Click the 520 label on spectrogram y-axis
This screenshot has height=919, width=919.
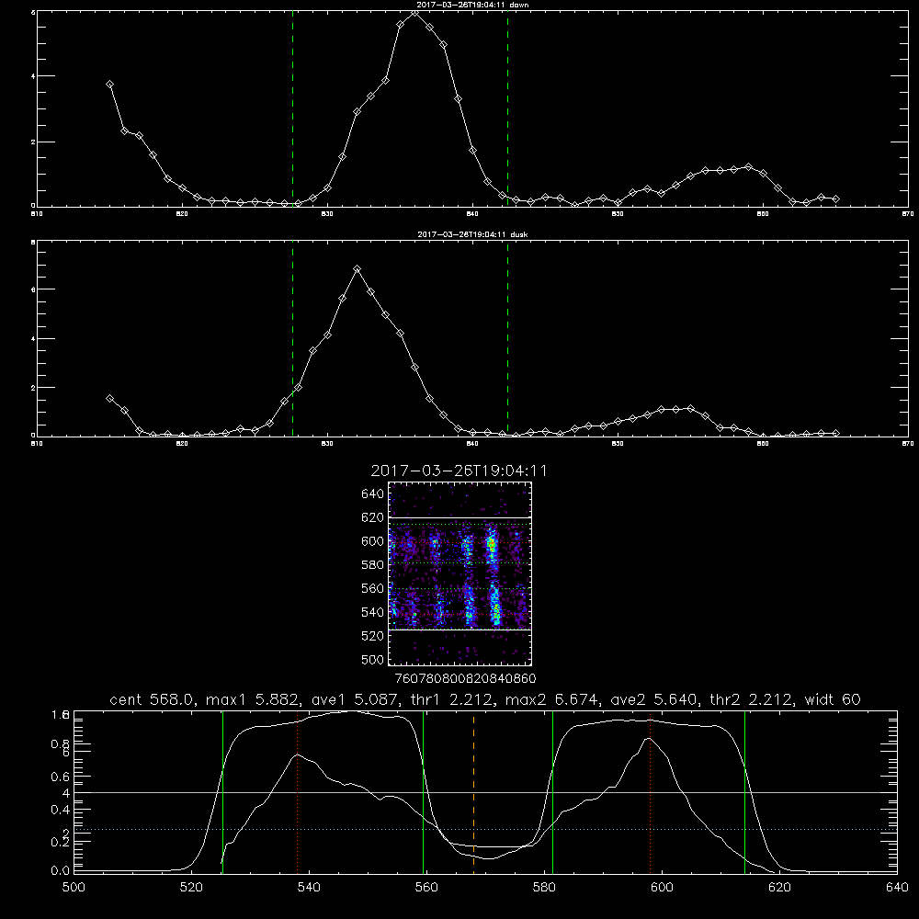372,635
